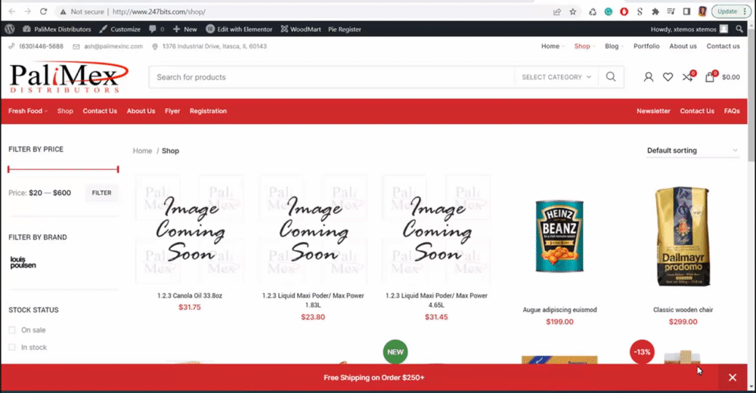The height and width of the screenshot is (393, 756).
Task: Open the browser side panel icon
Action: [x=686, y=11]
